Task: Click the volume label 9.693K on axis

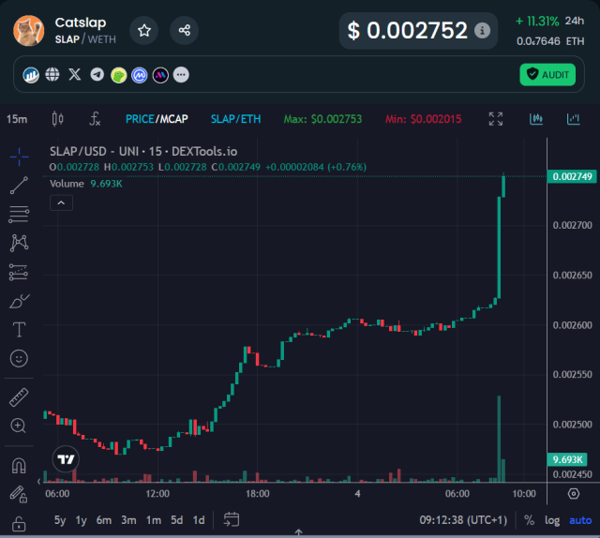Action: 567,459
